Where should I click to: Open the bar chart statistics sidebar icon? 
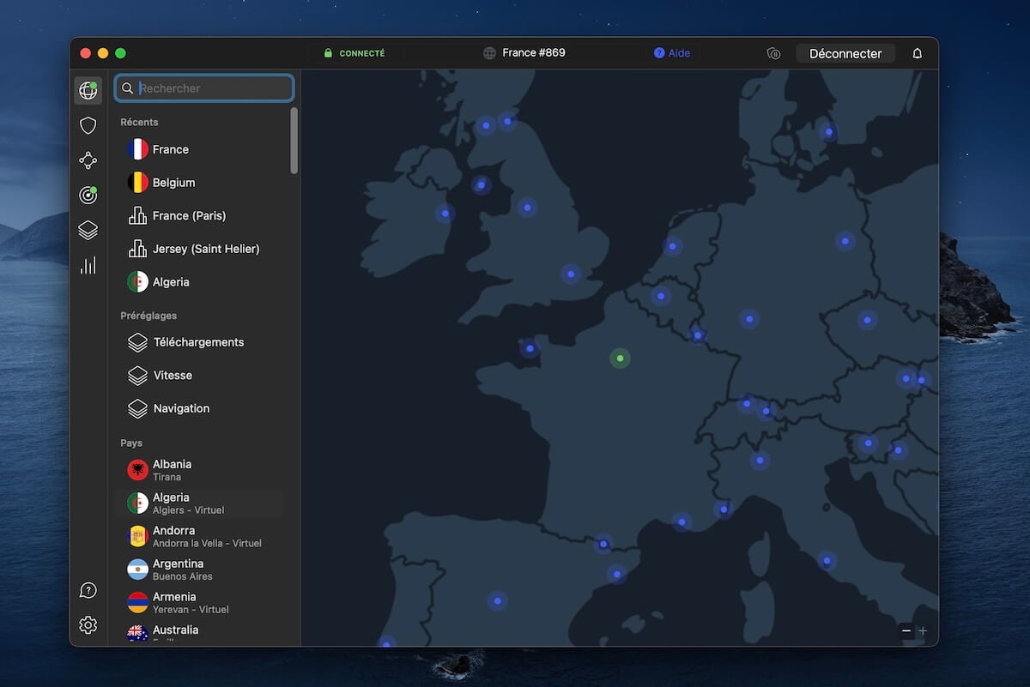[x=88, y=265]
